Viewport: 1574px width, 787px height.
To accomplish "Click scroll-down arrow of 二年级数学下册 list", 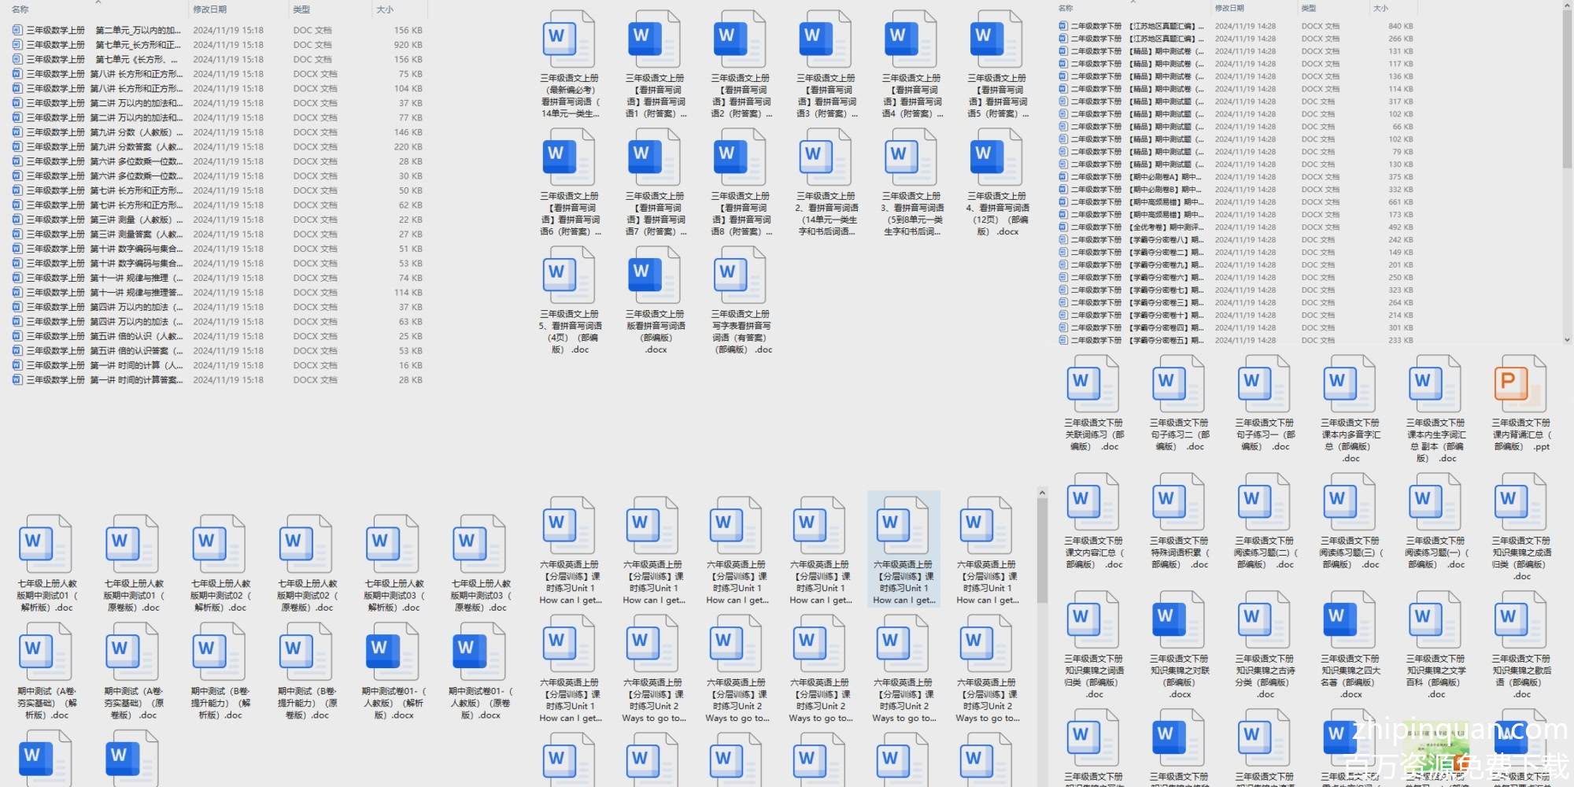I will 1567,340.
